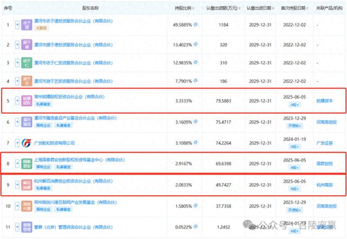The image size is (347, 239).
Task: Open 漯河市臻选食品产业基金合伙企业 link
Action: (x=75, y=118)
